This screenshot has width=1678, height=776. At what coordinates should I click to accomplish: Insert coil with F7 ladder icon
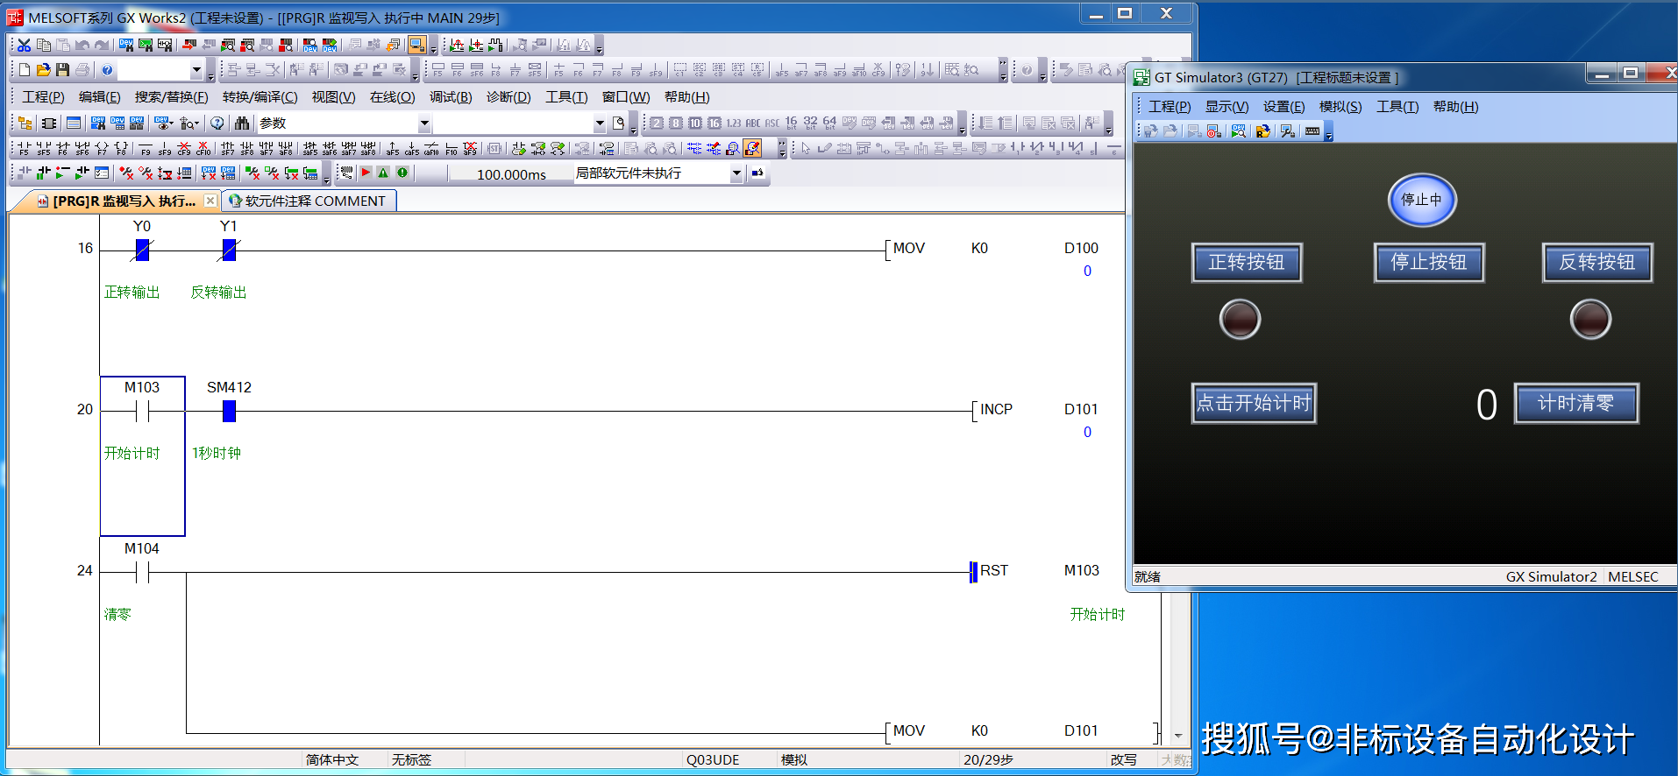click(x=102, y=148)
